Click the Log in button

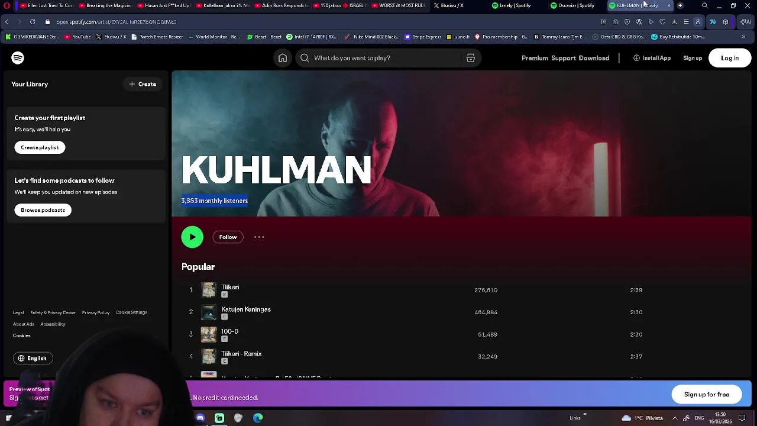click(x=730, y=58)
